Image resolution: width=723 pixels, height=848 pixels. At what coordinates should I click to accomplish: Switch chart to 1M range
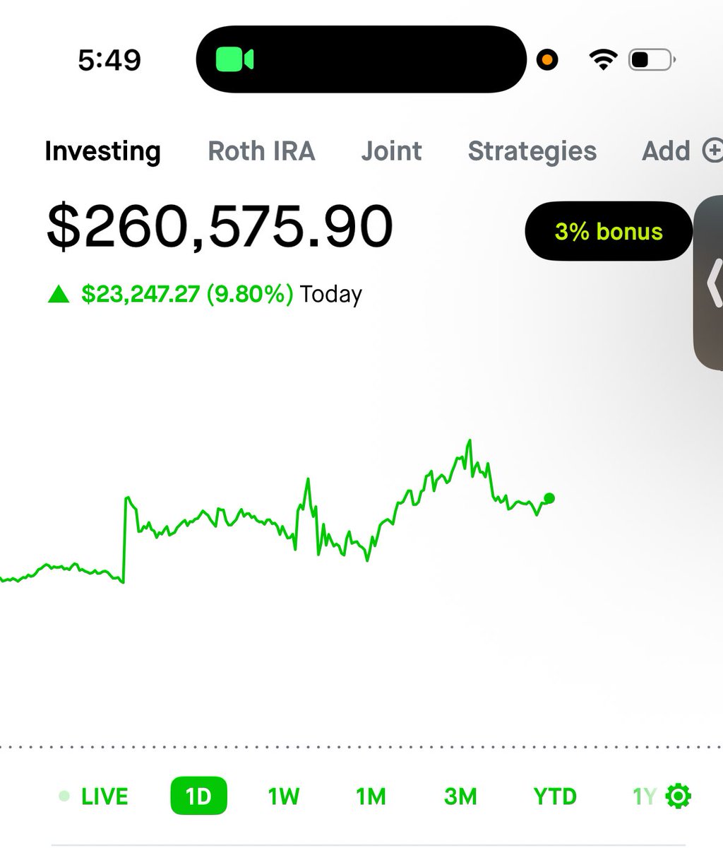(371, 796)
